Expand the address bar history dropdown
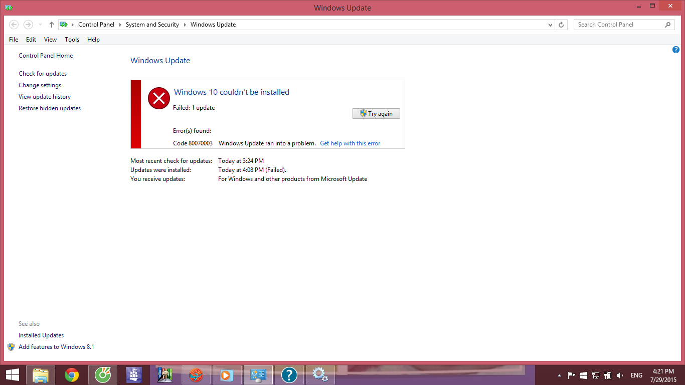The width and height of the screenshot is (685, 385). [x=550, y=25]
